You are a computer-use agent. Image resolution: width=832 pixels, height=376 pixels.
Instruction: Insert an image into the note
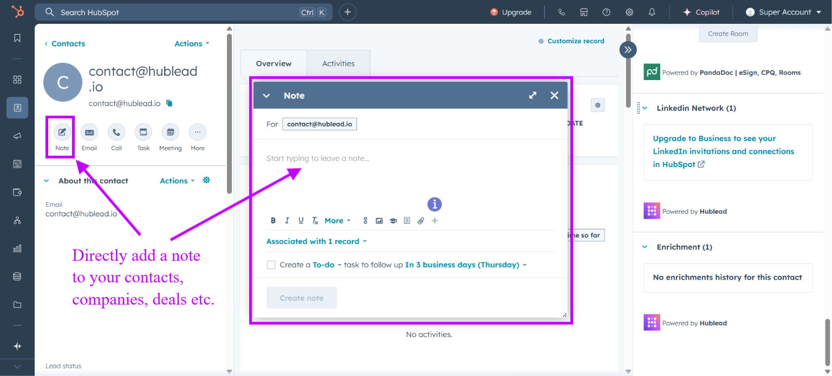pyautogui.click(x=379, y=221)
